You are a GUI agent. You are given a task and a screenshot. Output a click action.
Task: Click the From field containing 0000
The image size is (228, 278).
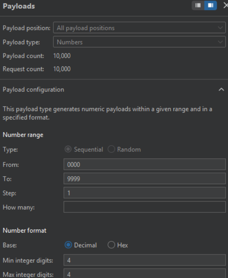click(x=144, y=164)
